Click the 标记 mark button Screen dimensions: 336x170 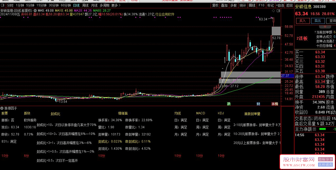pyautogui.click(x=270, y=5)
